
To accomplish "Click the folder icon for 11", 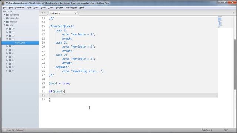I will point(10,32).
